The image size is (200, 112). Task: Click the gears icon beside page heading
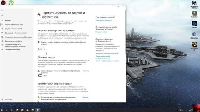(39, 15)
